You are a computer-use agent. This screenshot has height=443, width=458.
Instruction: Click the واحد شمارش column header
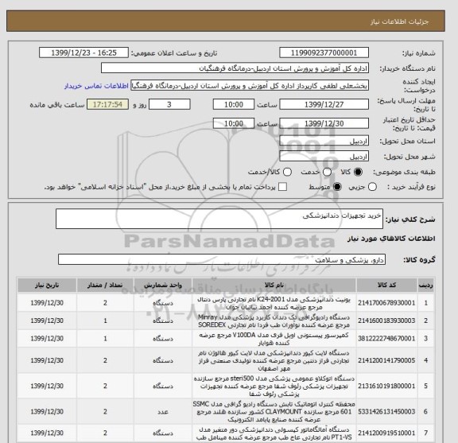(163, 286)
